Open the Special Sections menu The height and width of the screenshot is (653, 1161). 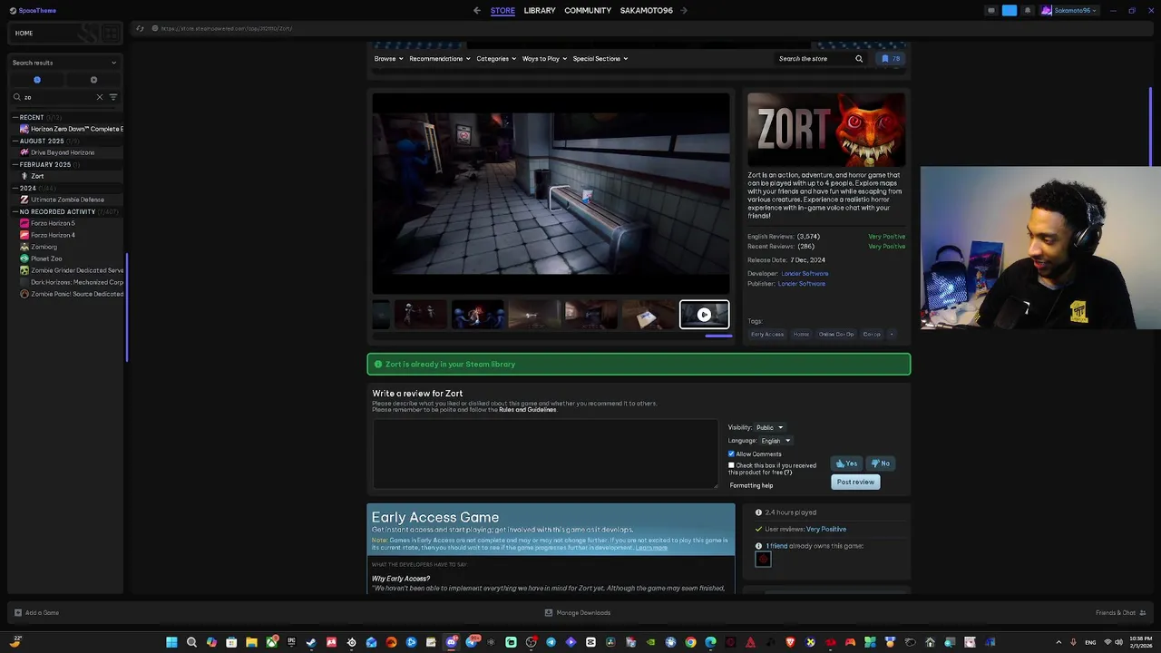600,59
